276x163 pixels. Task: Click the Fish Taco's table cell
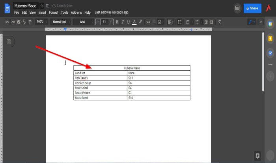click(x=100, y=78)
